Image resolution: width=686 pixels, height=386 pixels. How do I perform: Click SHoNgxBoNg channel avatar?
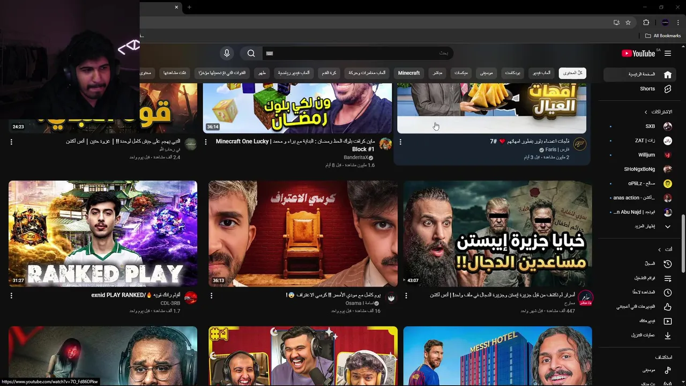(668, 169)
